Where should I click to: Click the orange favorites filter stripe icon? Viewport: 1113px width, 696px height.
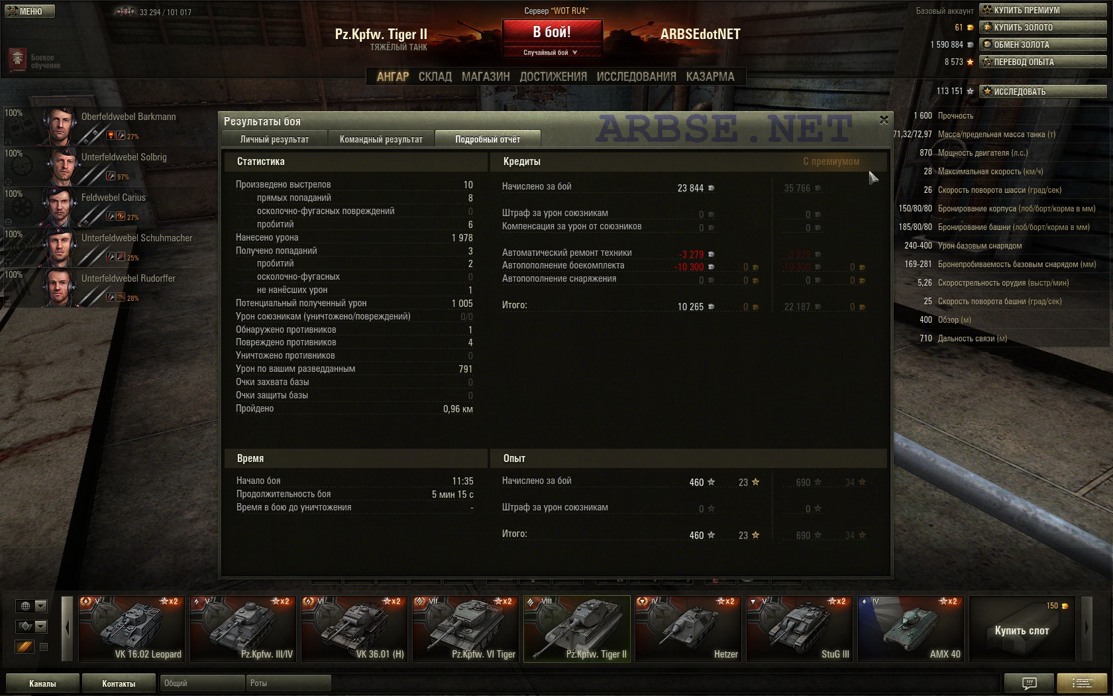point(25,646)
